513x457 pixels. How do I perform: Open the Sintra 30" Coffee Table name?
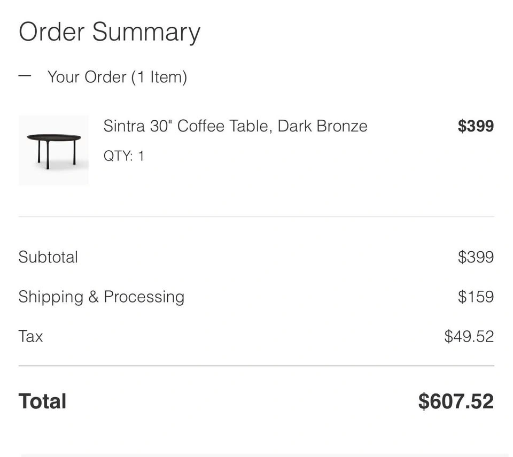point(188,126)
